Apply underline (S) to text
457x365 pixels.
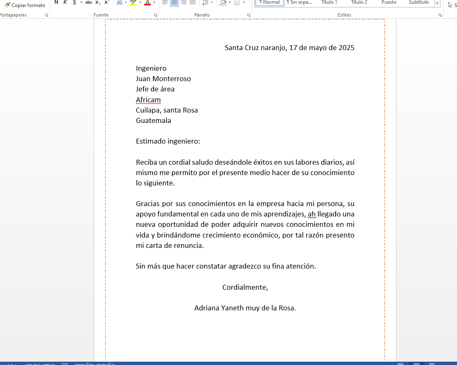75,2
